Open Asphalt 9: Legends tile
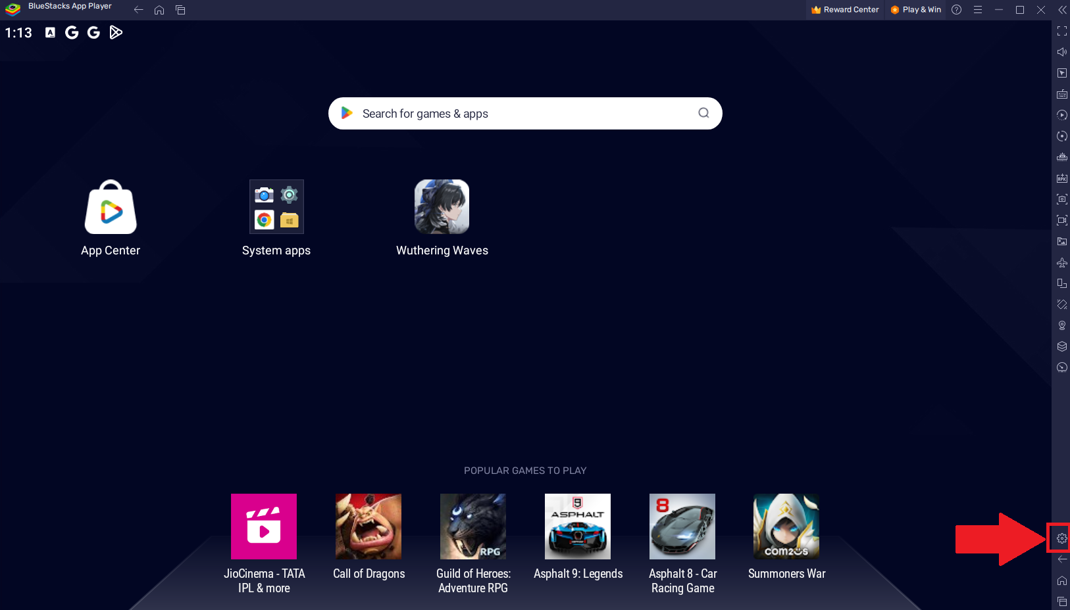The height and width of the screenshot is (610, 1070). (x=578, y=527)
